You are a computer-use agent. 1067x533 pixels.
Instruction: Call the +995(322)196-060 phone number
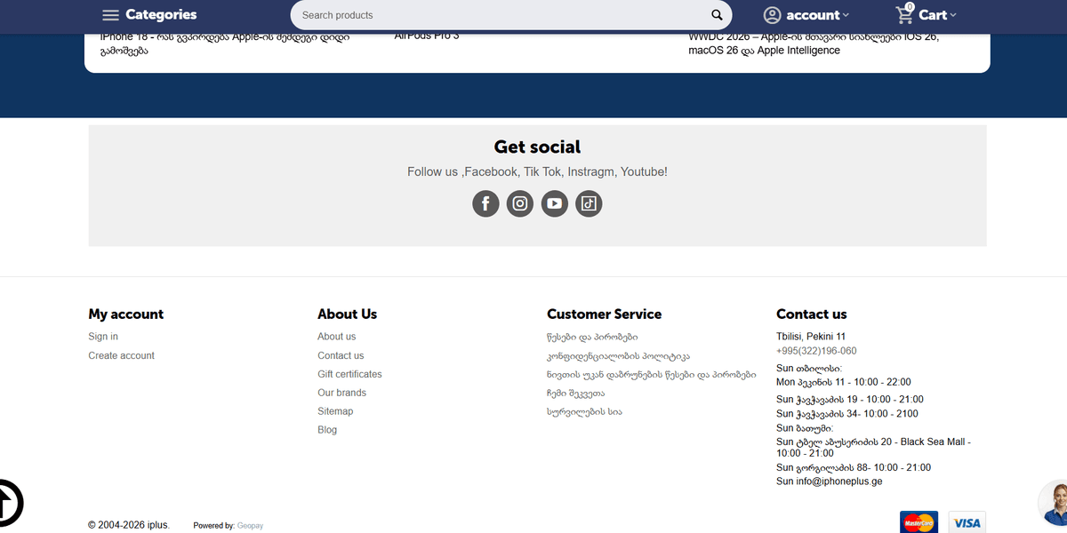pos(816,351)
